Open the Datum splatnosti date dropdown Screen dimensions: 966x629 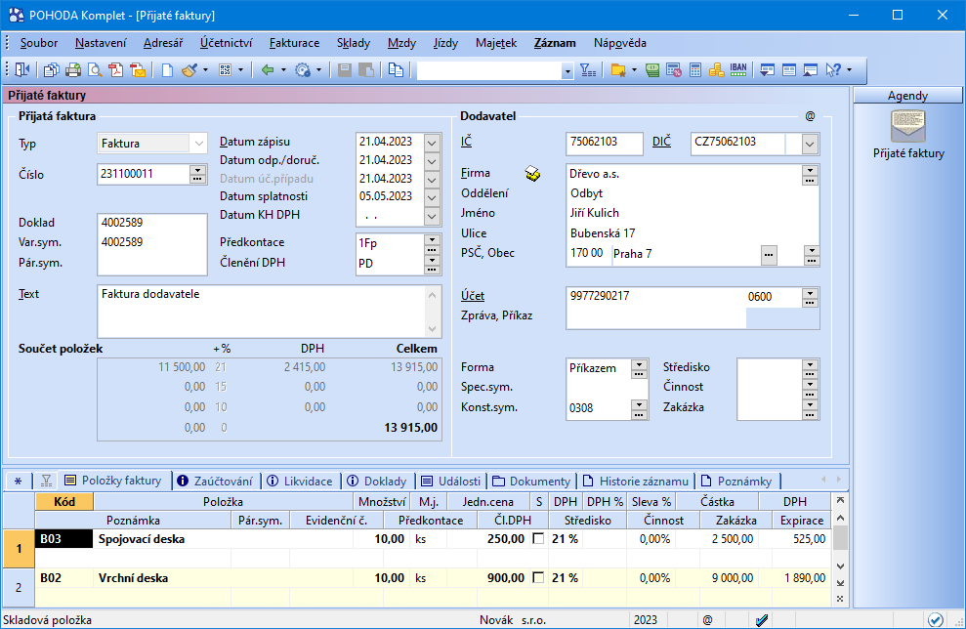click(432, 197)
